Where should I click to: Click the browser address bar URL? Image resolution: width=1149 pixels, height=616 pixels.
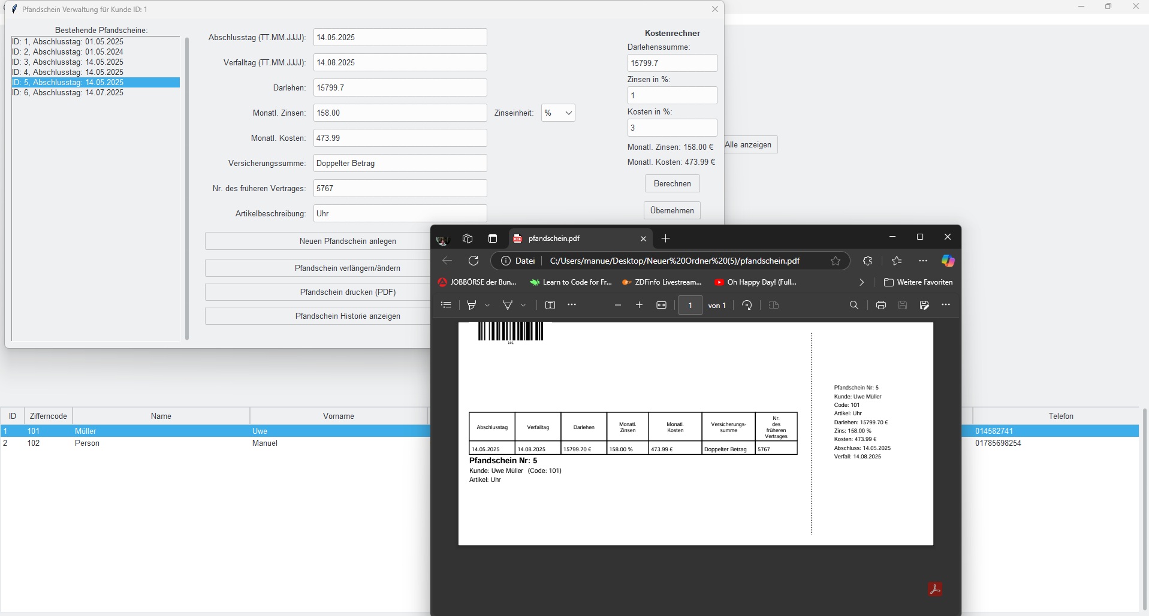[675, 261]
